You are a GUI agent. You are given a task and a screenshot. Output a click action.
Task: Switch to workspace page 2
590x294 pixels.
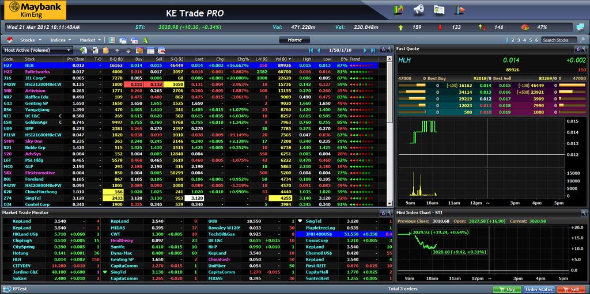pos(513,40)
